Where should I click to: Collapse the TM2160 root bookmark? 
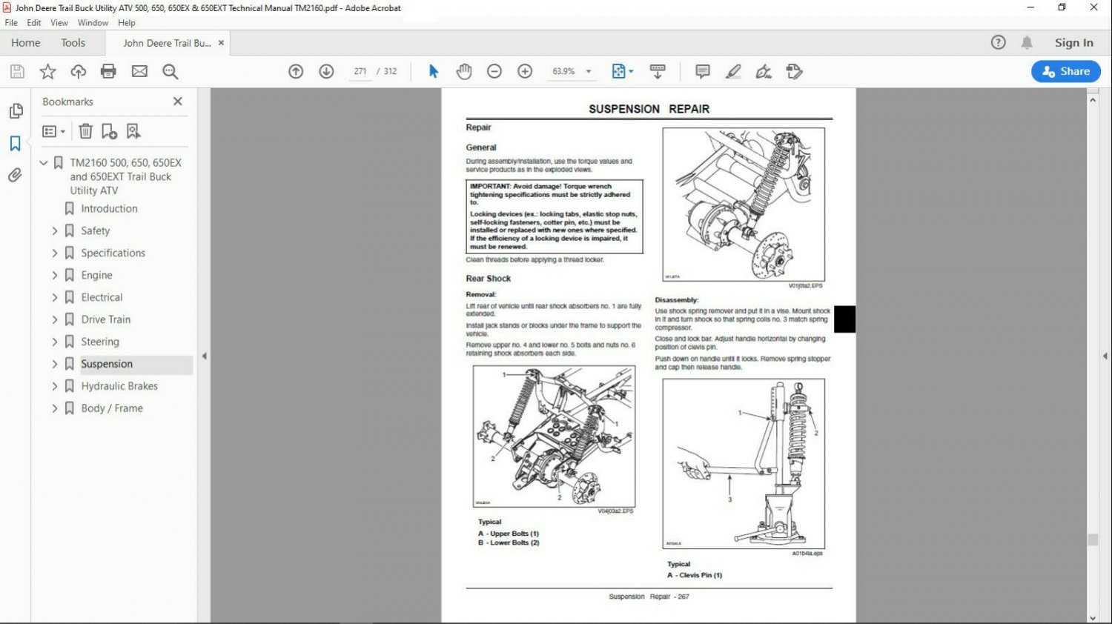pos(44,162)
